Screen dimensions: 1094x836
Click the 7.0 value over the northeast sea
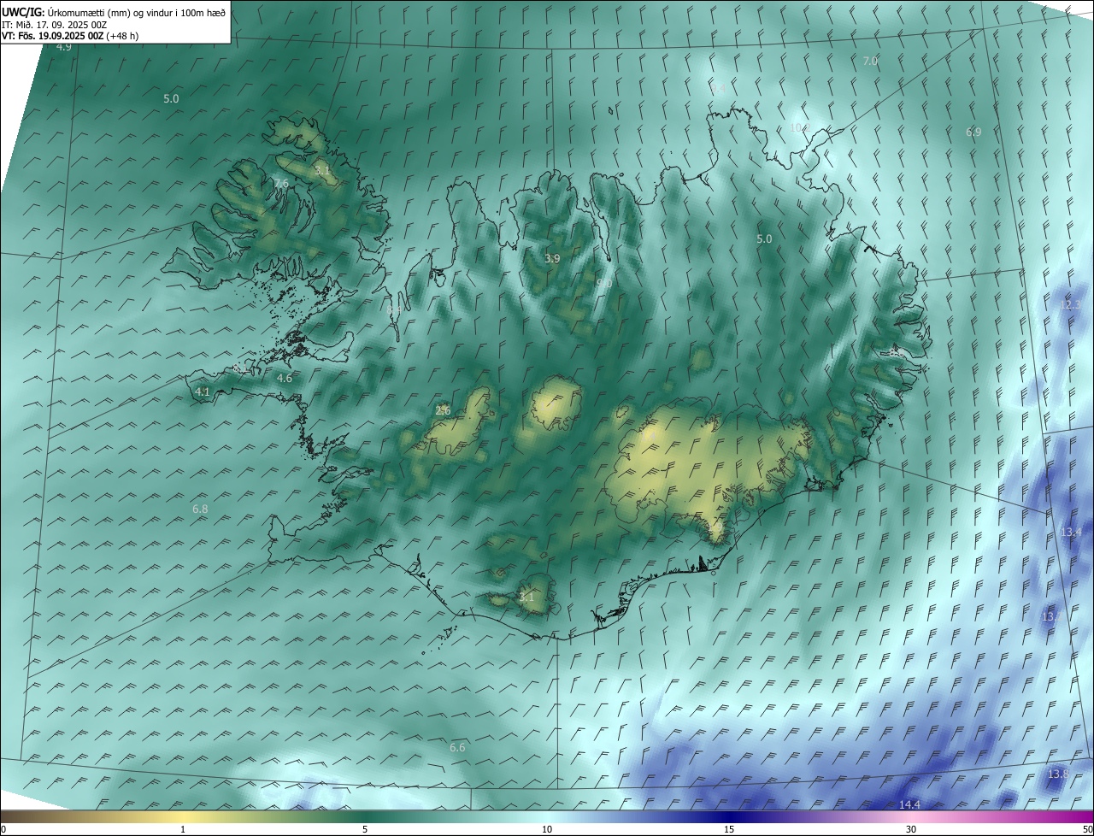[x=870, y=62]
